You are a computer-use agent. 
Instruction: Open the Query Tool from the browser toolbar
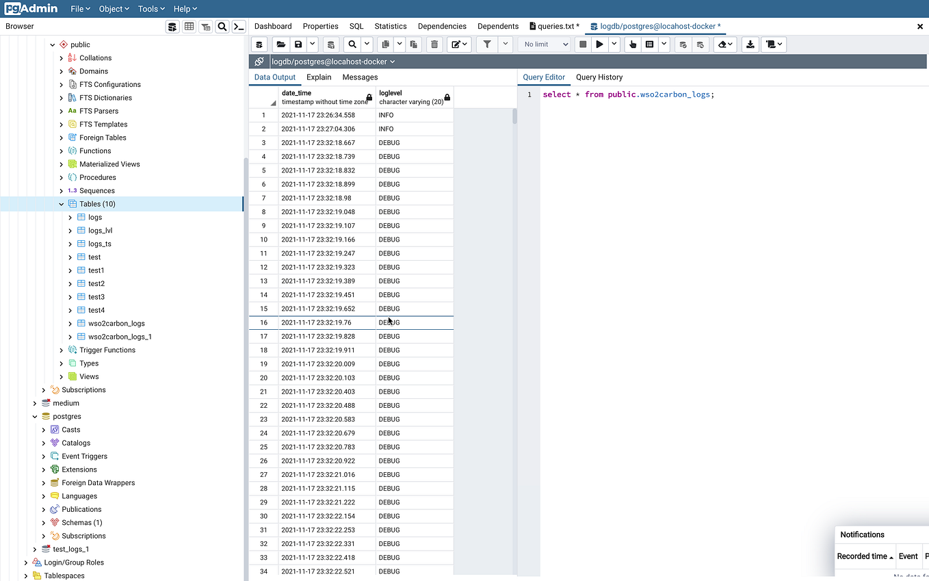[x=172, y=26]
